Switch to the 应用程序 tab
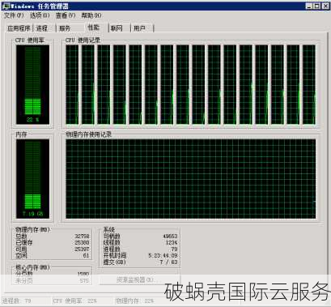331x307 pixels. pyautogui.click(x=19, y=28)
